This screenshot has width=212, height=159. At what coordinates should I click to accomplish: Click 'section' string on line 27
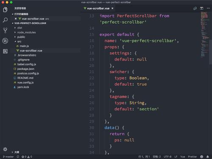(148, 109)
